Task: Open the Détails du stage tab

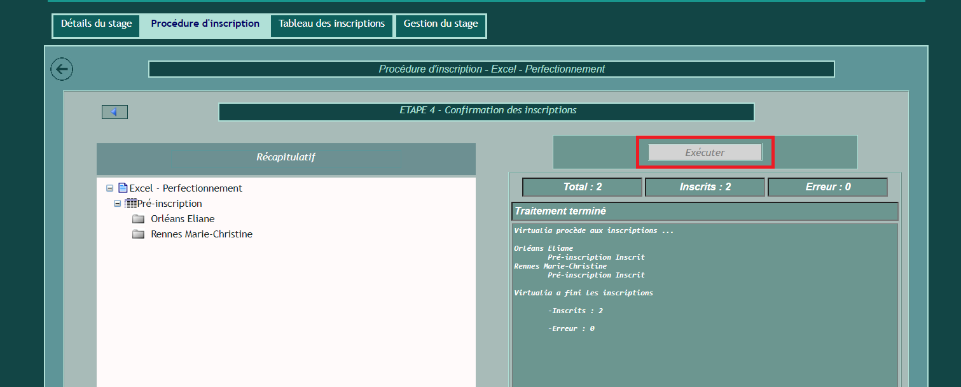Action: point(97,24)
